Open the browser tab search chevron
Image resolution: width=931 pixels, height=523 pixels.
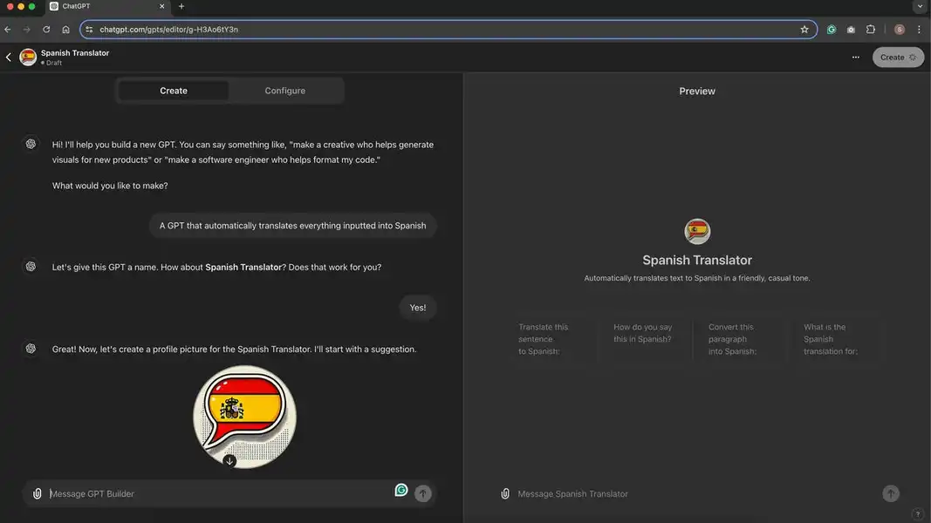(x=920, y=5)
